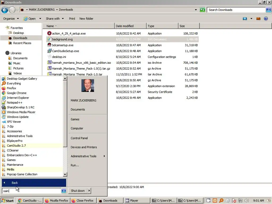Click the Start menu search input box

[x=31, y=191]
